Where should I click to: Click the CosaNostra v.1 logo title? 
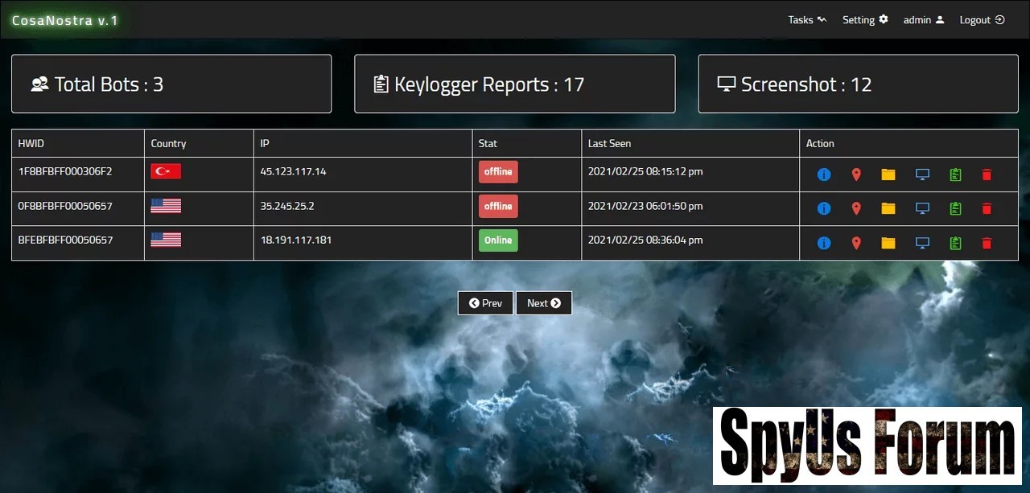click(x=65, y=21)
